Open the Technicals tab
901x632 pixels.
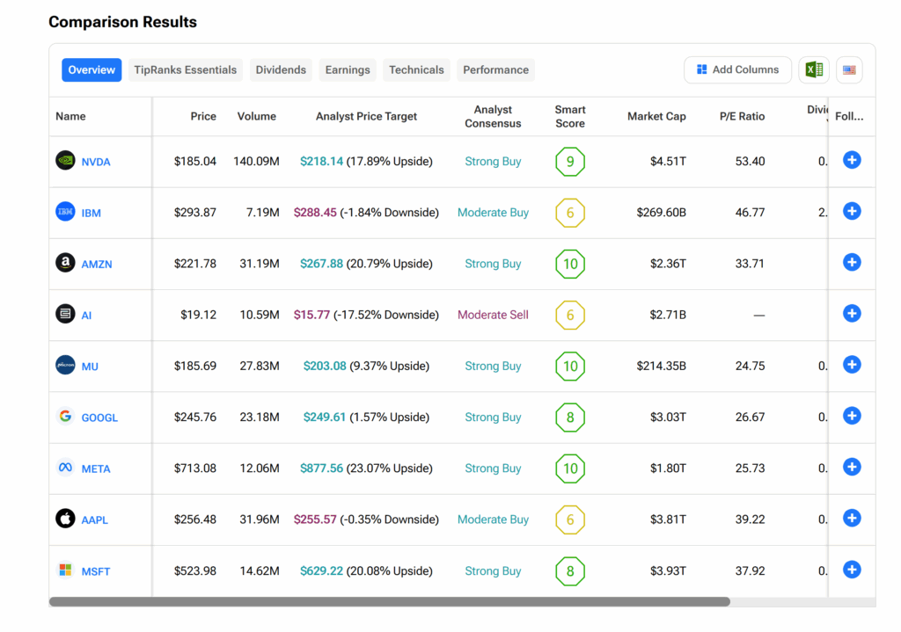[416, 69]
